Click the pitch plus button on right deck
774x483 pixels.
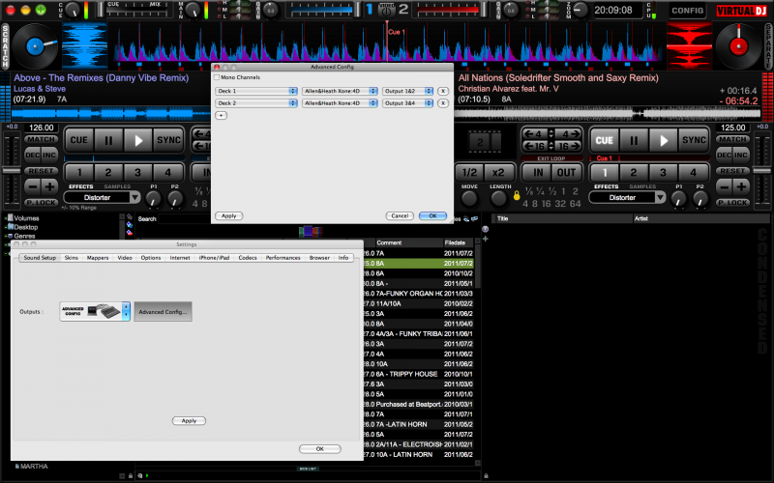coord(744,185)
